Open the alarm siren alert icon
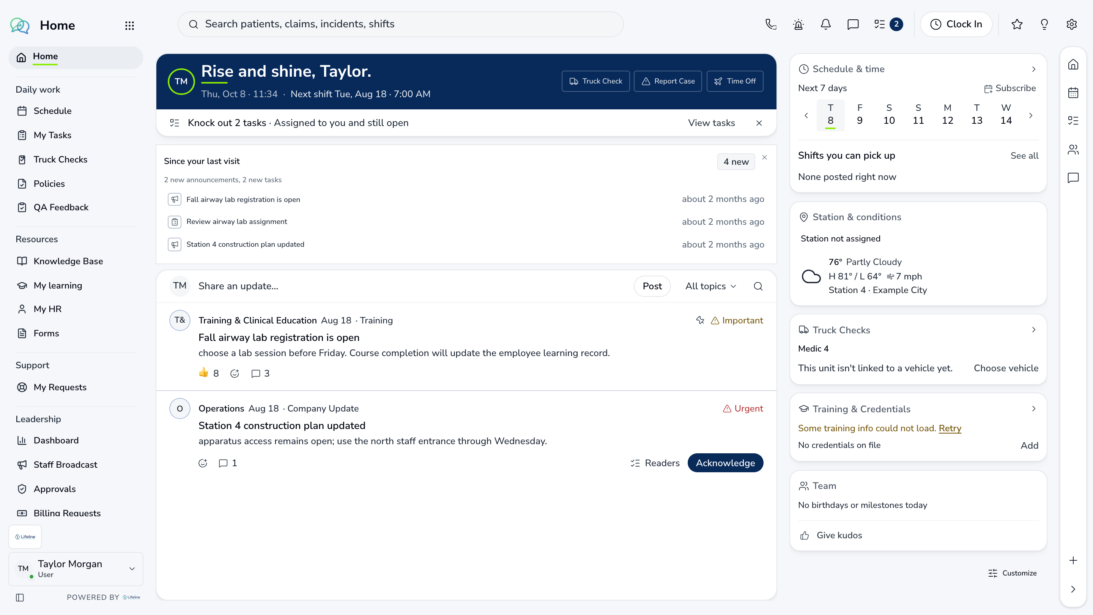The width and height of the screenshot is (1093, 615). (x=798, y=24)
